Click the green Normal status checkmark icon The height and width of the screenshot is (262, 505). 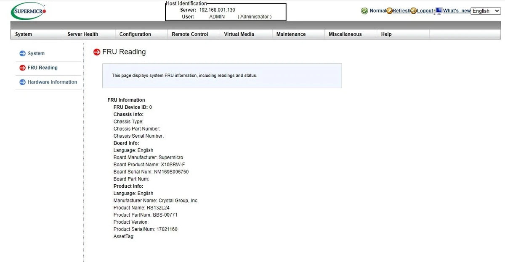click(x=364, y=11)
